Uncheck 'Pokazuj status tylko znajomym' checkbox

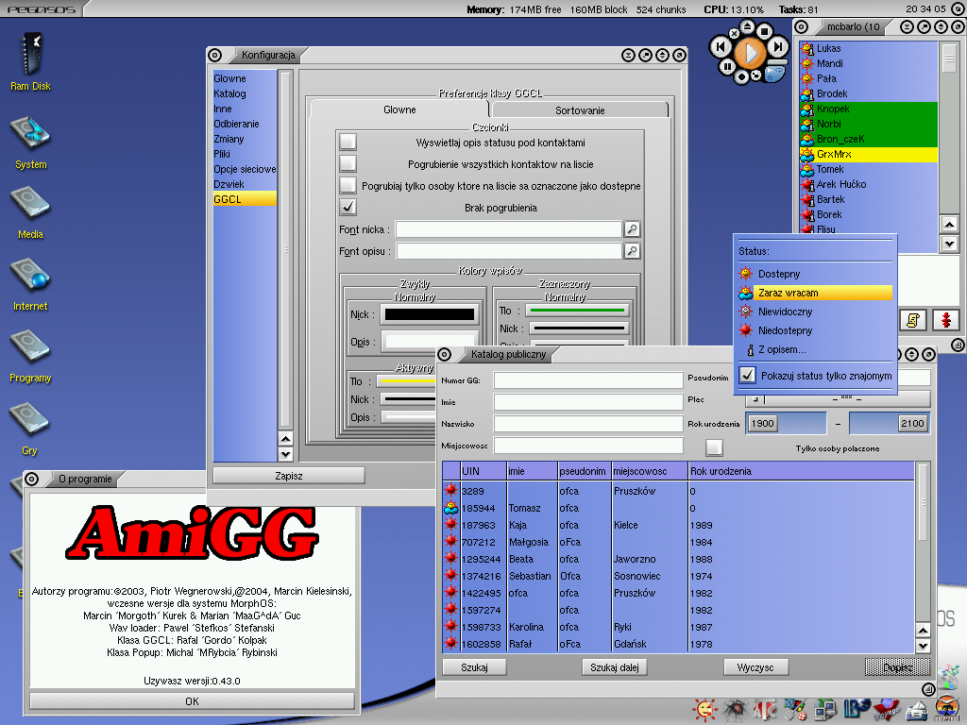click(748, 375)
